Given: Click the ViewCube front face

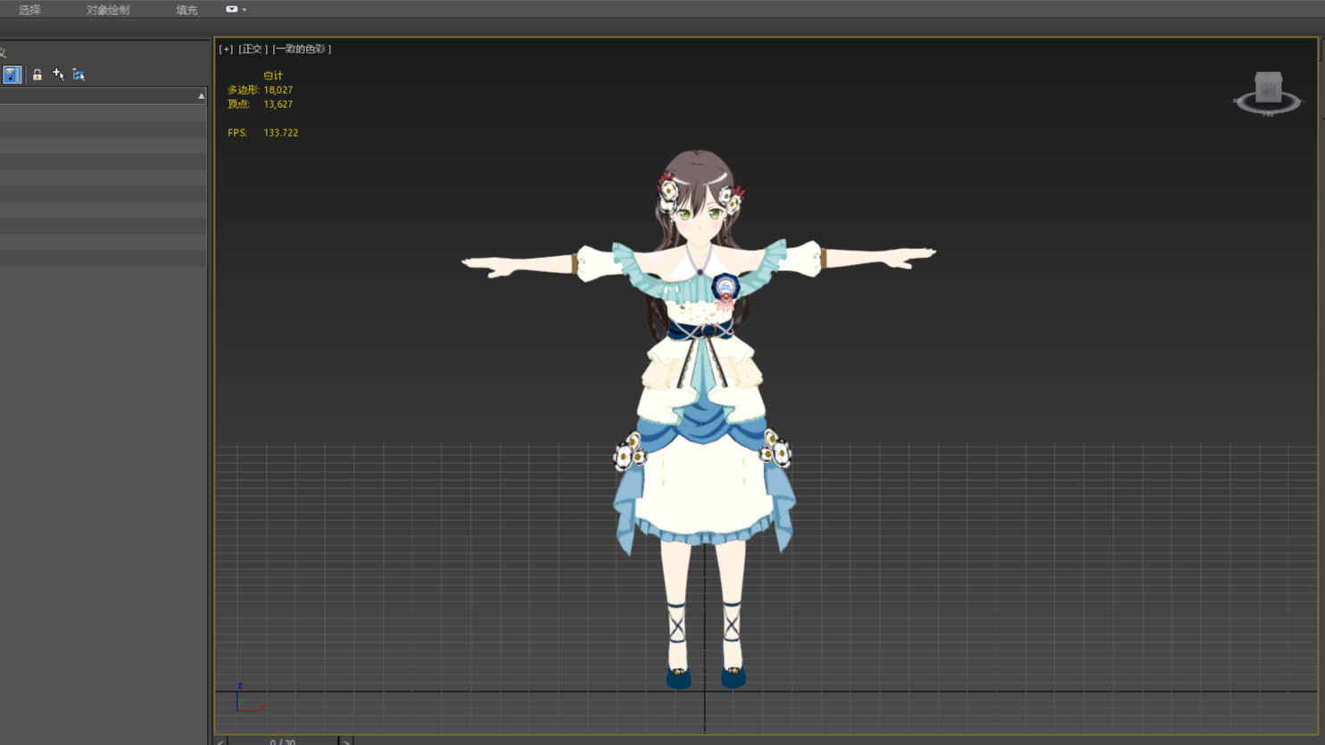Looking at the screenshot, I should [1268, 88].
